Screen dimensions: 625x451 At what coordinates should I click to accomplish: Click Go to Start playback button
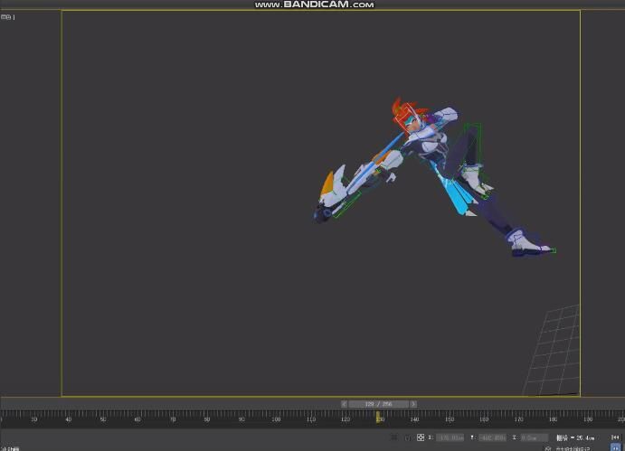click(x=615, y=437)
